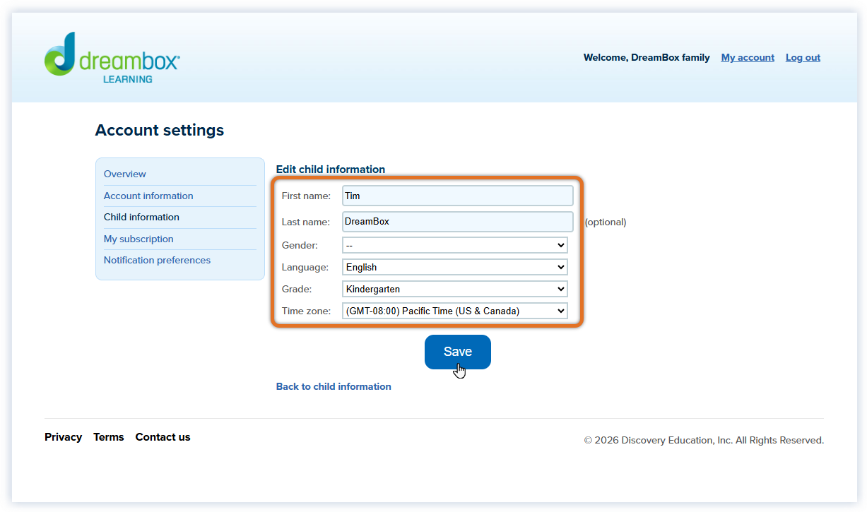Open the My account link
867x512 pixels.
[748, 58]
